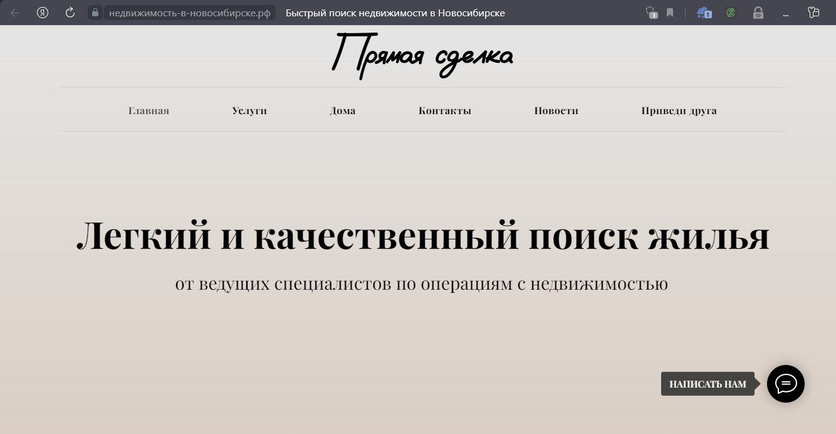Open the blue cloud extension icon
Screen dimensions: 836x434
tap(704, 13)
